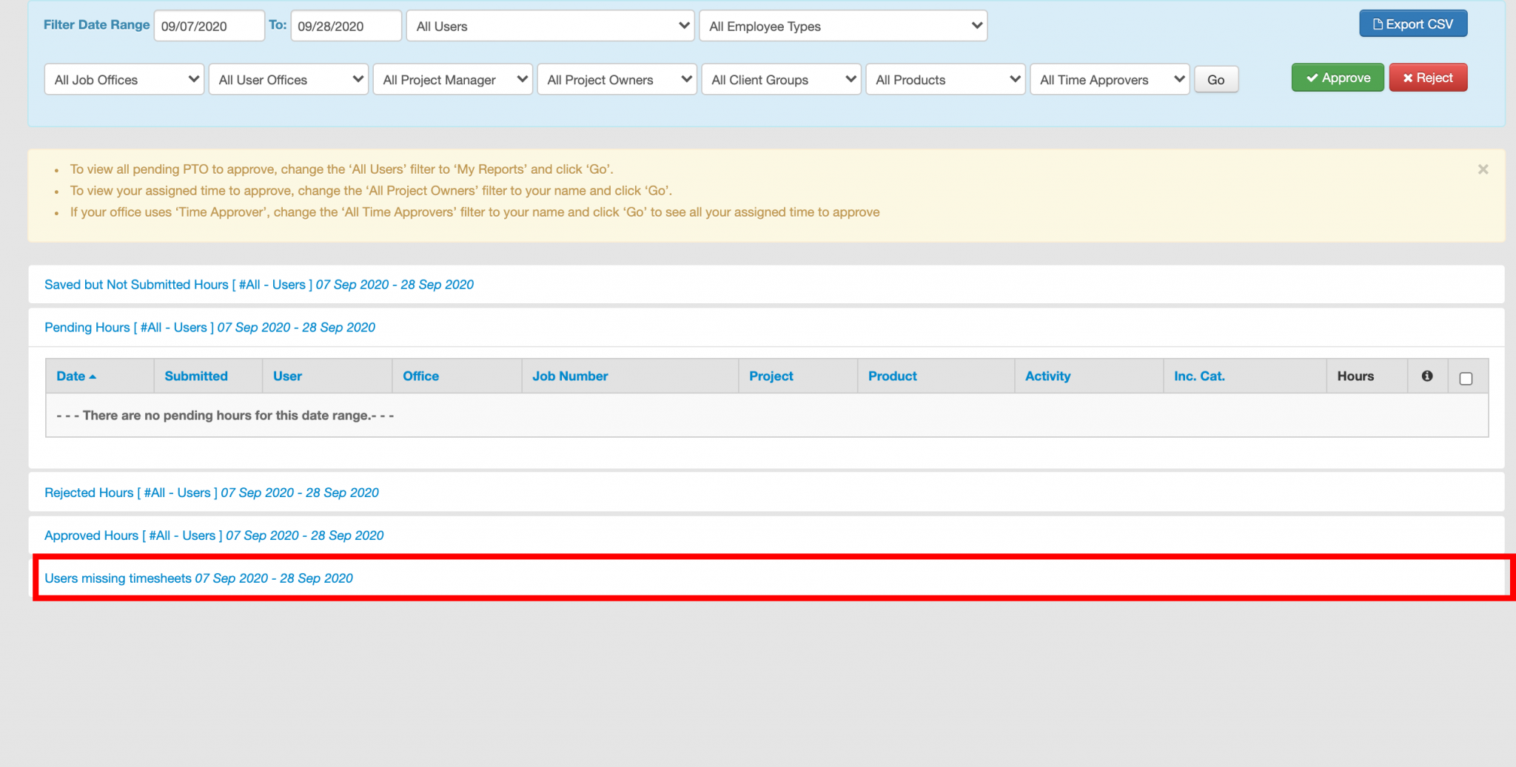1516x767 pixels.
Task: Click the X icon on Reject button
Action: [1410, 77]
